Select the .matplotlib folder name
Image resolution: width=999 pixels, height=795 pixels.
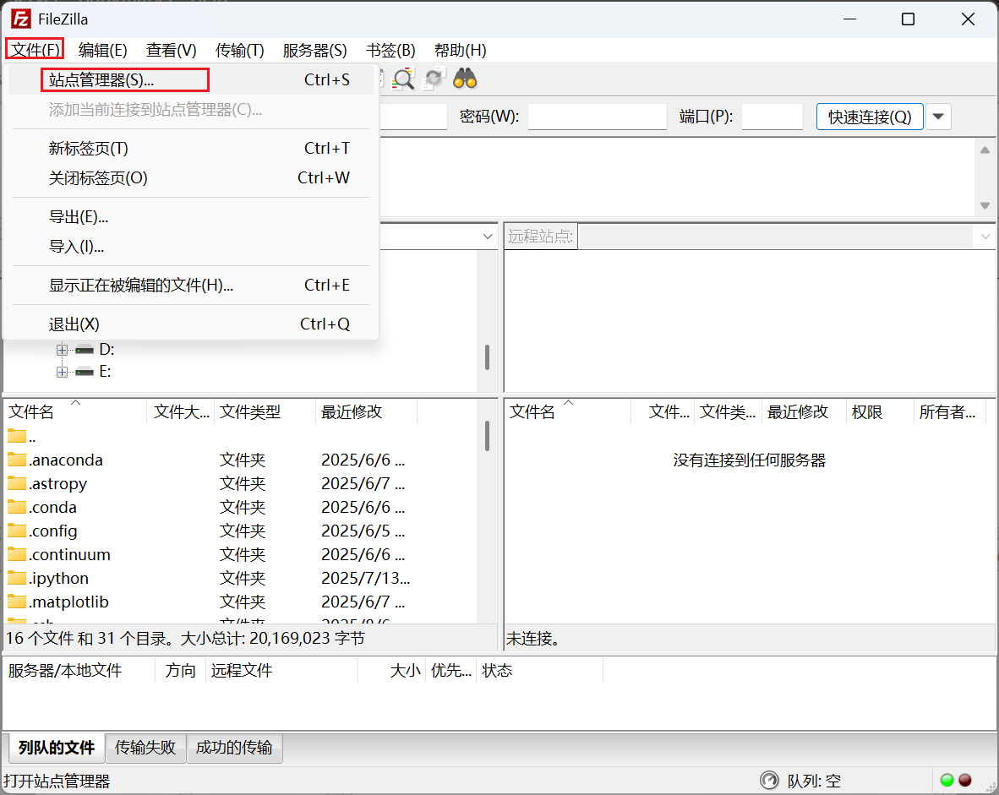68,602
